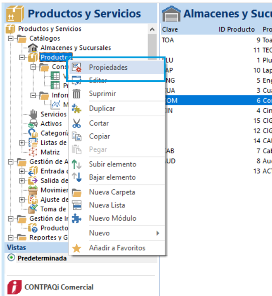Click the Nueva Lista icon
This screenshot has height=296, width=272.
coord(77,205)
